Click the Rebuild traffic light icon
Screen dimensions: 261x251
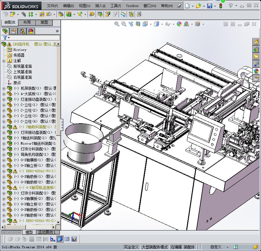tap(221, 6)
